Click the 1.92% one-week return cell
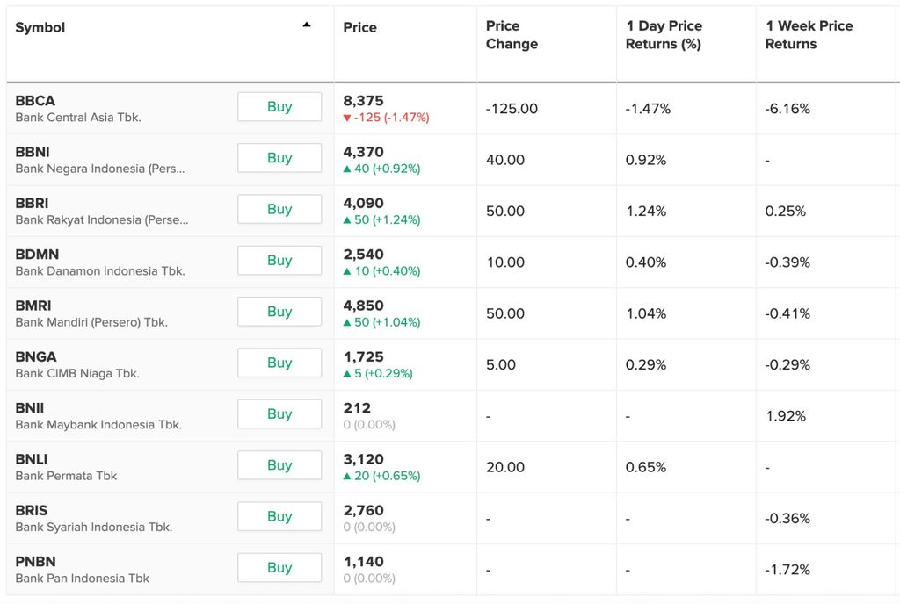This screenshot has width=900, height=604. 786,416
